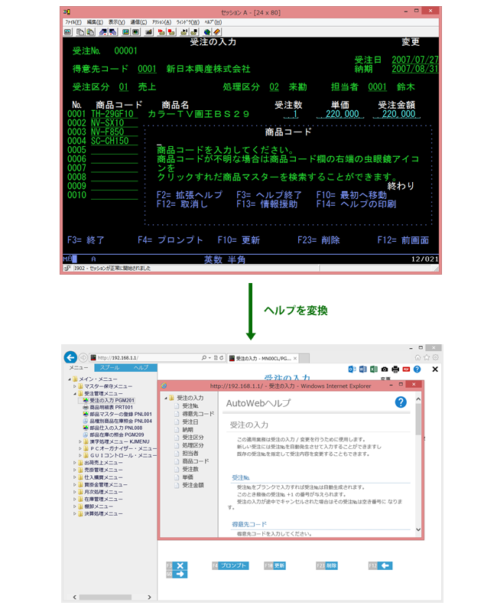Collapse the 受注管理メニュー tree node
Screen dimensions: 497x612
tap(74, 393)
